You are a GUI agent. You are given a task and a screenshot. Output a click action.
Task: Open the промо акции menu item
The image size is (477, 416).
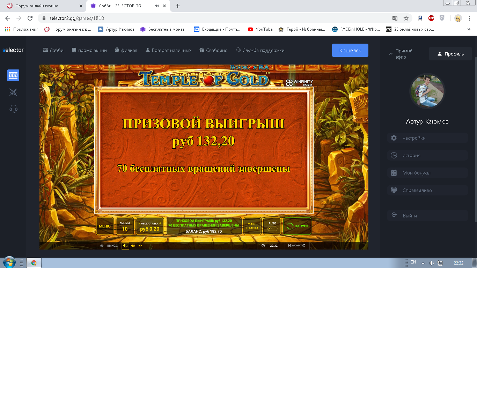click(89, 50)
